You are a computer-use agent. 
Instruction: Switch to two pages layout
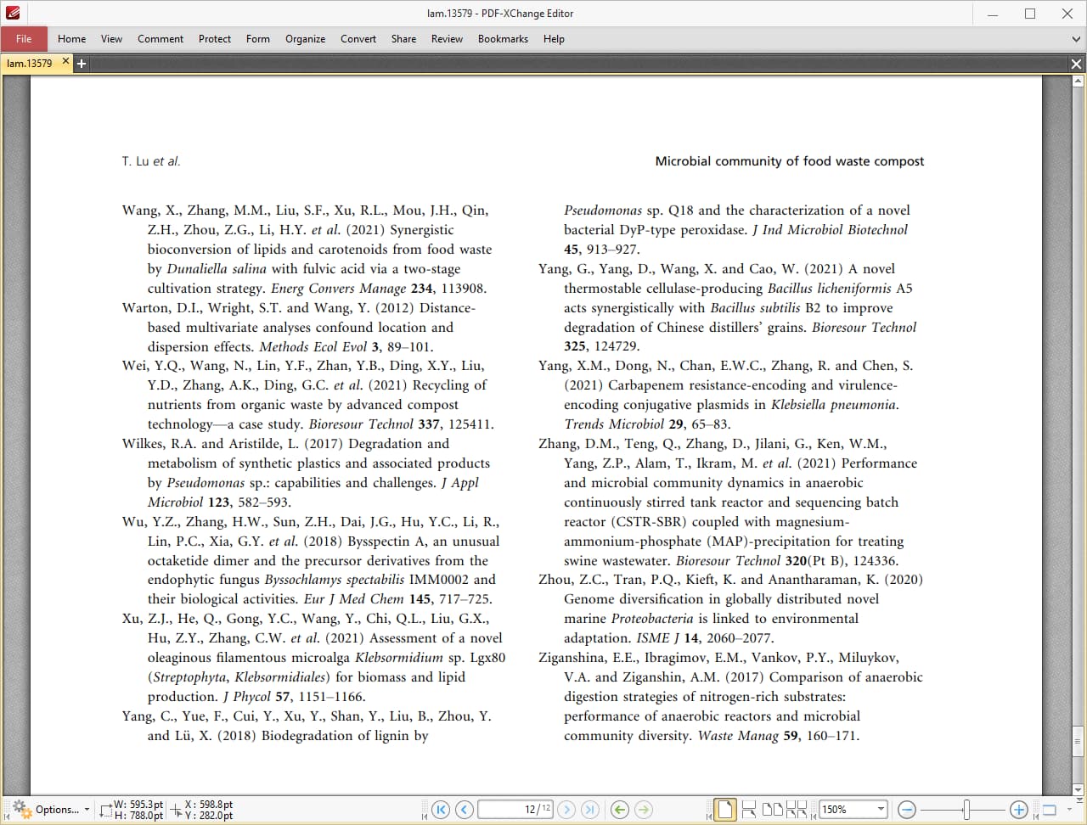point(773,810)
